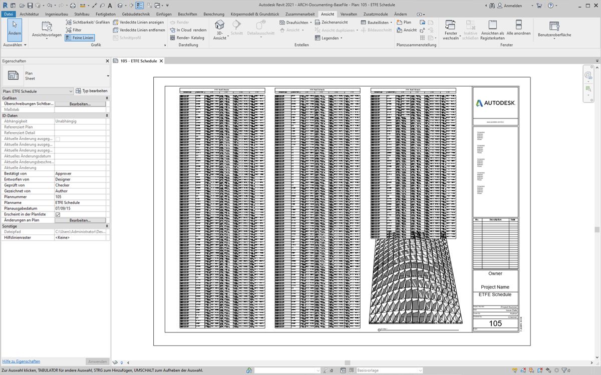This screenshot has width=601, height=375.
Task: Start In Cloud rendern
Action: point(188,30)
